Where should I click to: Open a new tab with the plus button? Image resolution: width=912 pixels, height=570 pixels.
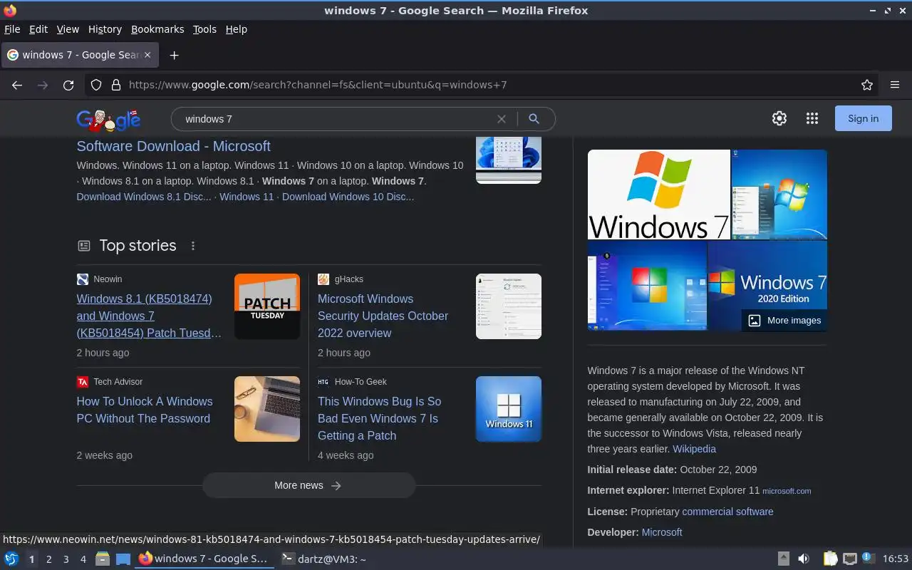174,55
